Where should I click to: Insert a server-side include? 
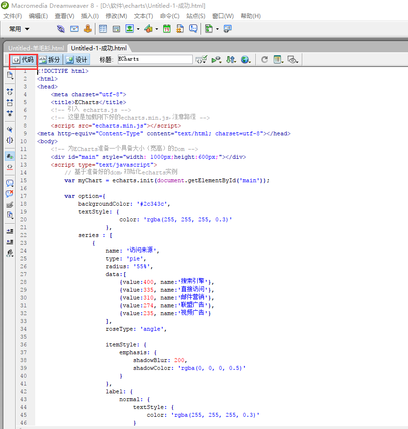click(180, 28)
